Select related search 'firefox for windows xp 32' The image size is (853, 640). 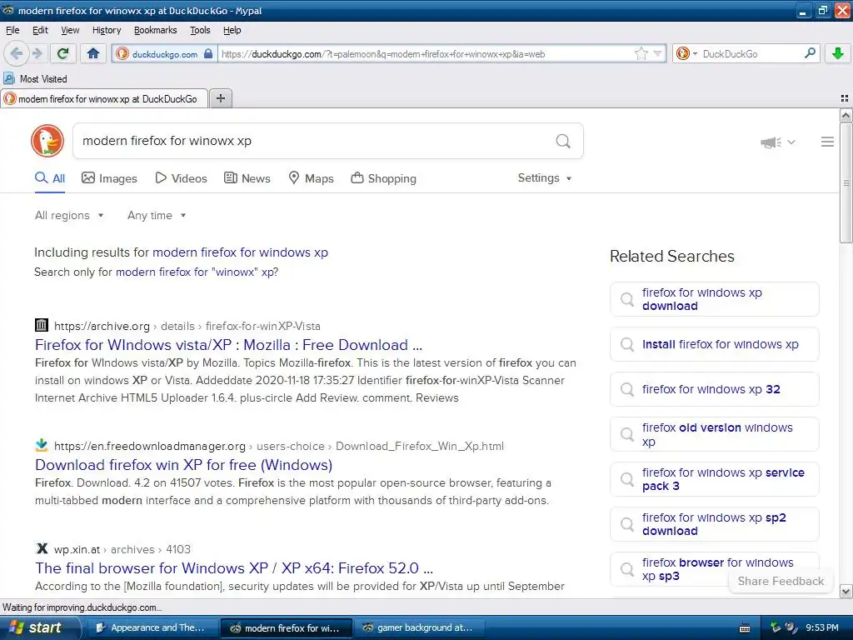[714, 390]
